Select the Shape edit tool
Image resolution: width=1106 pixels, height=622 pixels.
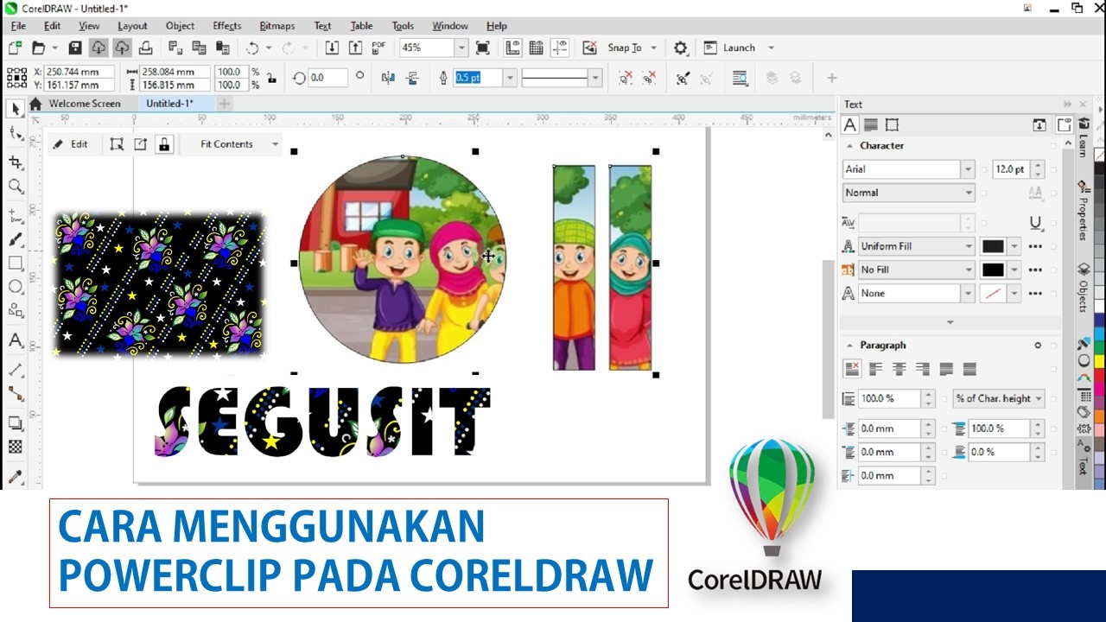16,134
